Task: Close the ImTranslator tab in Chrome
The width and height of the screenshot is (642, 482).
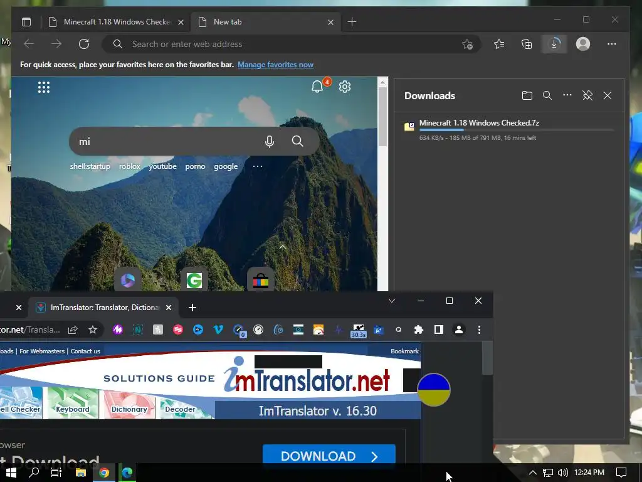Action: [168, 308]
